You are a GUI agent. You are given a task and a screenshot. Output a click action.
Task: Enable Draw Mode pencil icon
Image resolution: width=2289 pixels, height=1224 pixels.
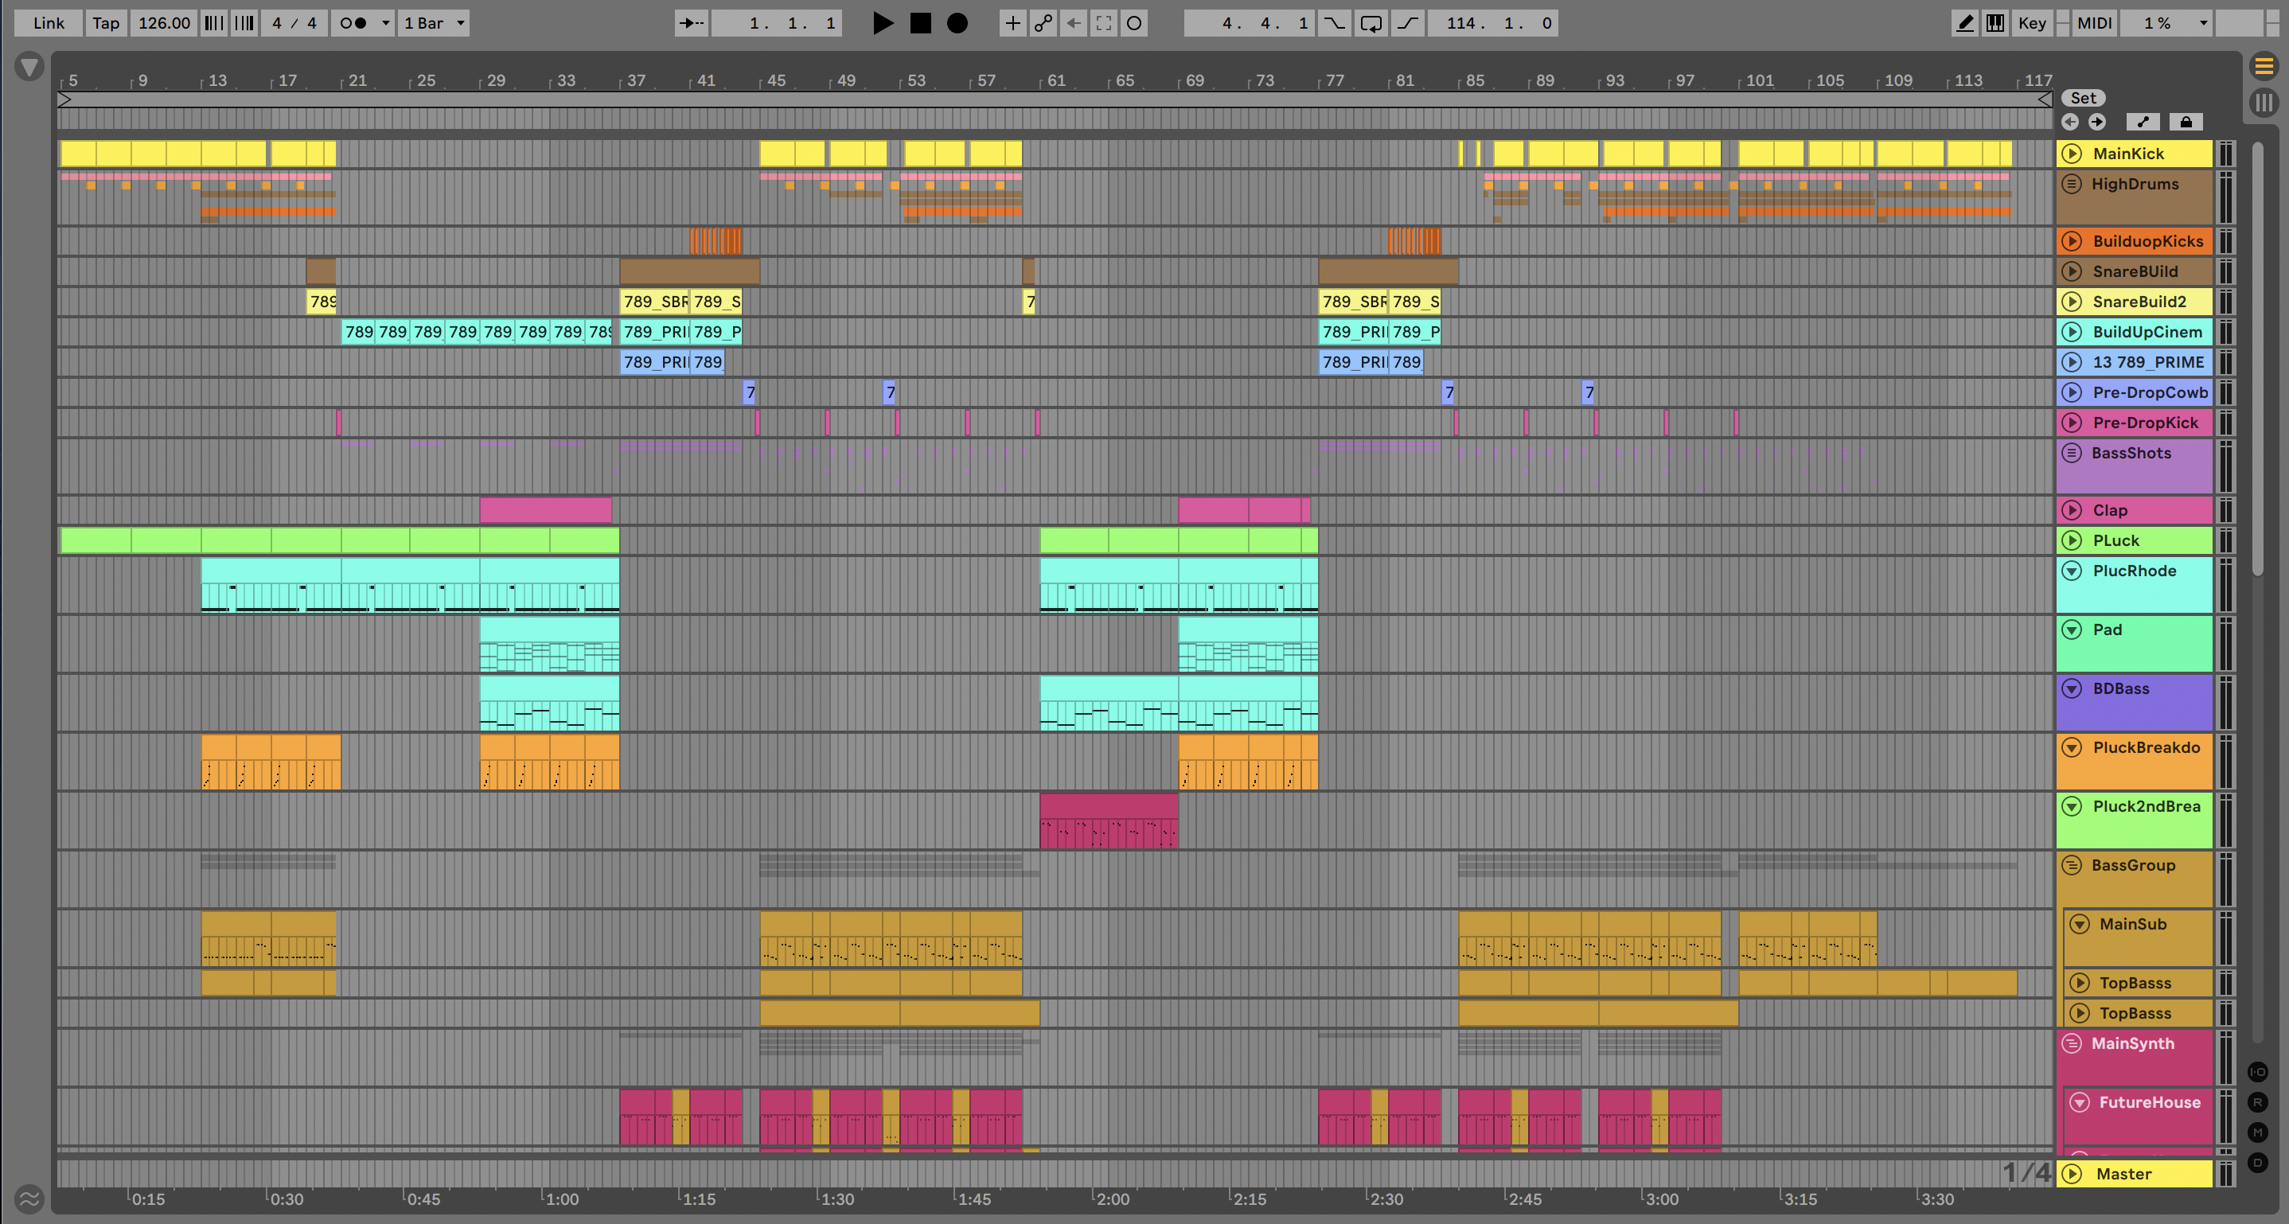click(1964, 23)
